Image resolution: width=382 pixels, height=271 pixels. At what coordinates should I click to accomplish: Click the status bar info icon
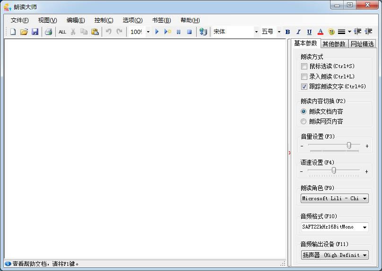tap(8, 264)
